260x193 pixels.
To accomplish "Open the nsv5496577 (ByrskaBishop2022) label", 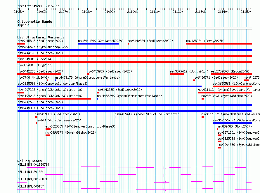I will tap(43, 47).
